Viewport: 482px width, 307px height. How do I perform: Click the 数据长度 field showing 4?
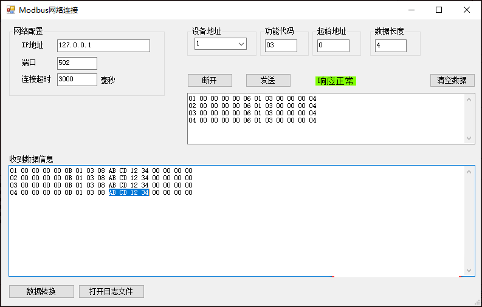point(391,46)
